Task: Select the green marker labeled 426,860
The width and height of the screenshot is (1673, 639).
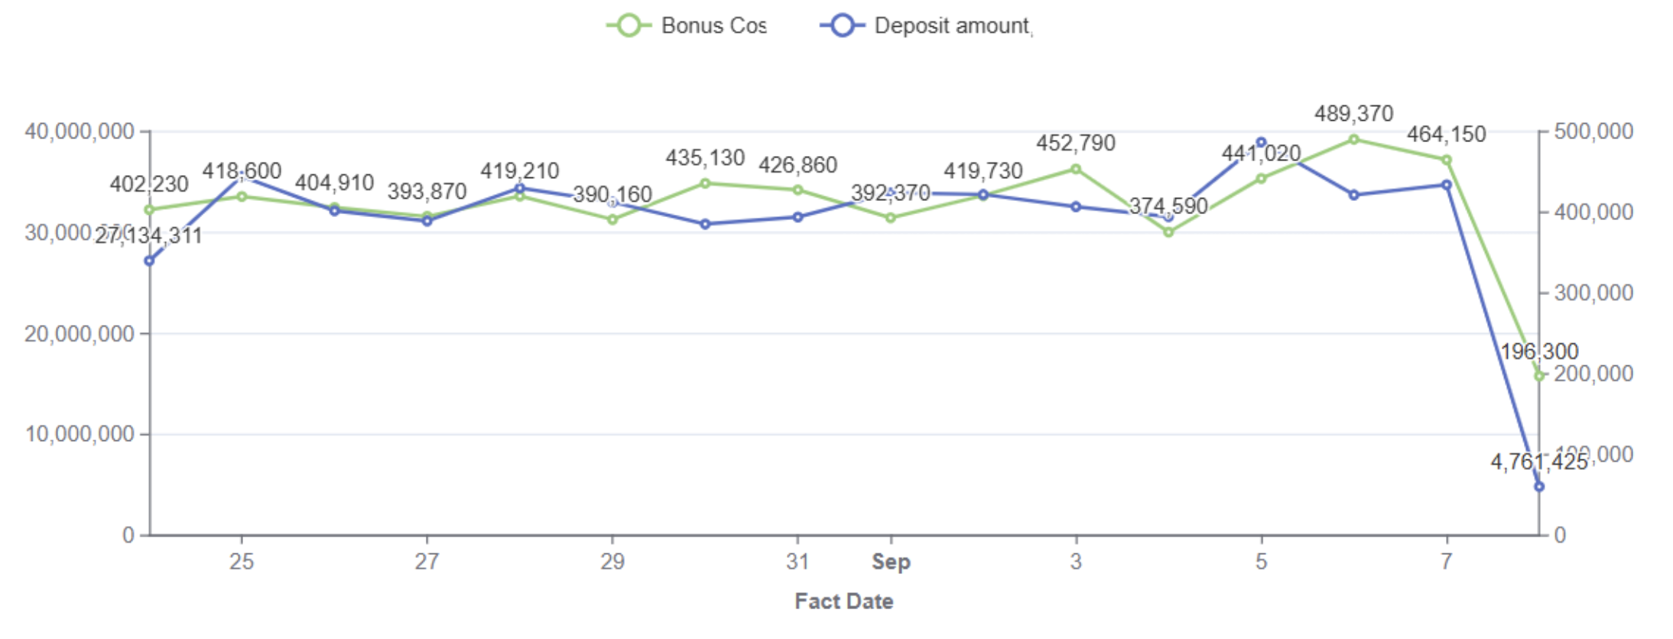Action: pyautogui.click(x=798, y=190)
